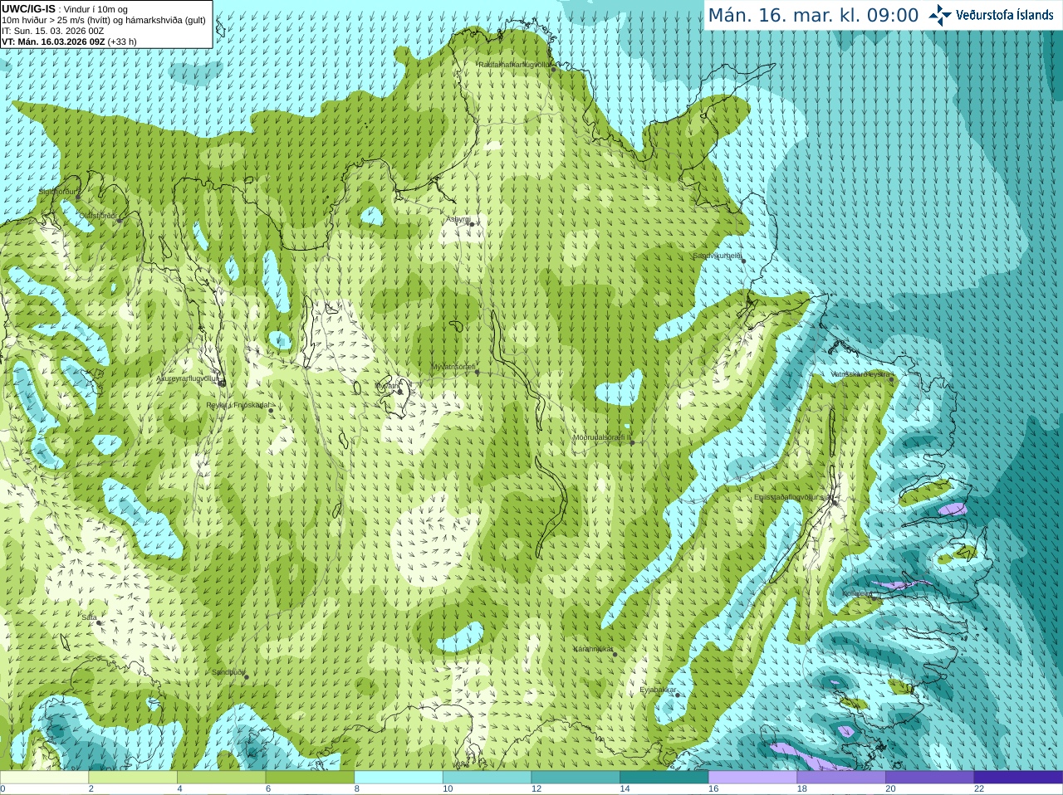The image size is (1063, 795).
Task: Click the legend scale number 22
Action: (x=979, y=789)
